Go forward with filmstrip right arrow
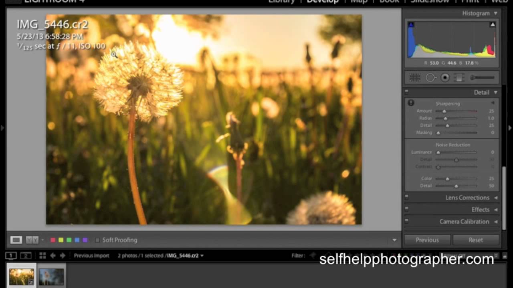The image size is (513, 288). tap(62, 256)
